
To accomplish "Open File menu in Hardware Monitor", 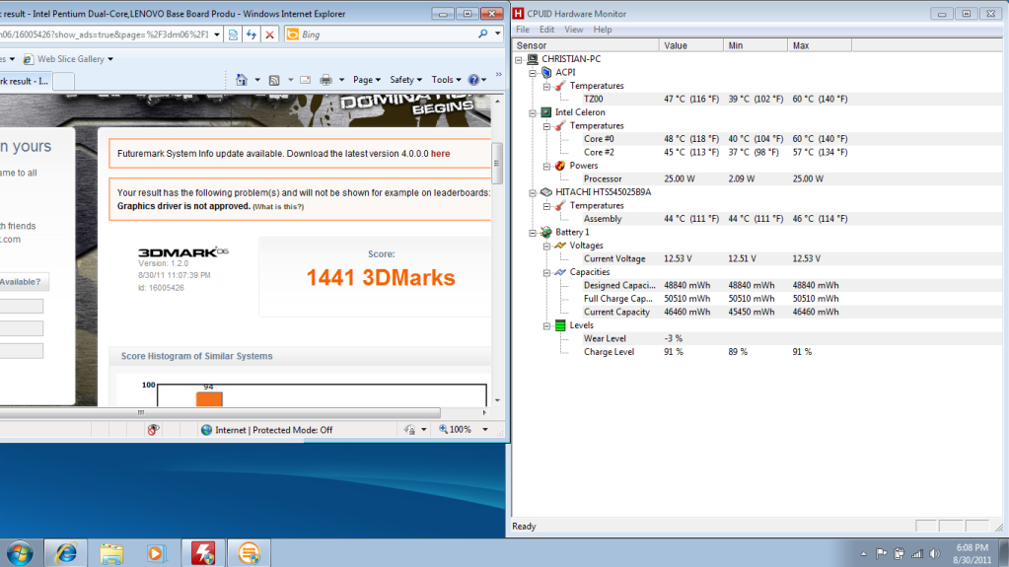I will [523, 30].
